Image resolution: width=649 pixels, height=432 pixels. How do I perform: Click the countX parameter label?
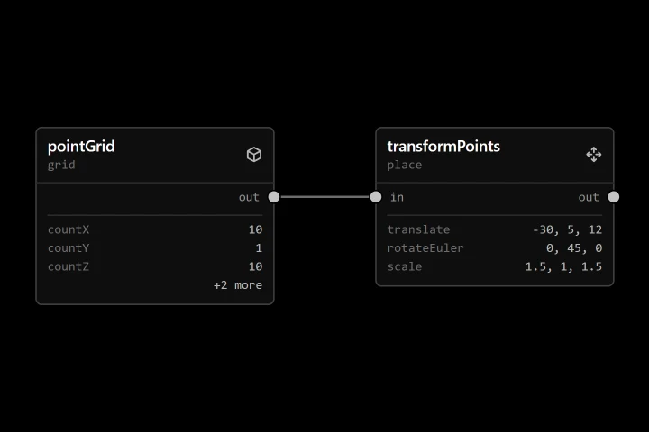(69, 229)
